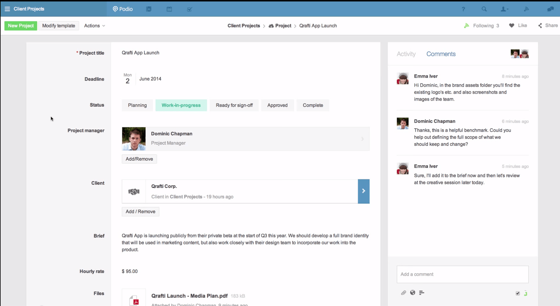Toggle the enter-to-send checkbox
Viewport: 560px width, 306px height.
pyautogui.click(x=517, y=294)
